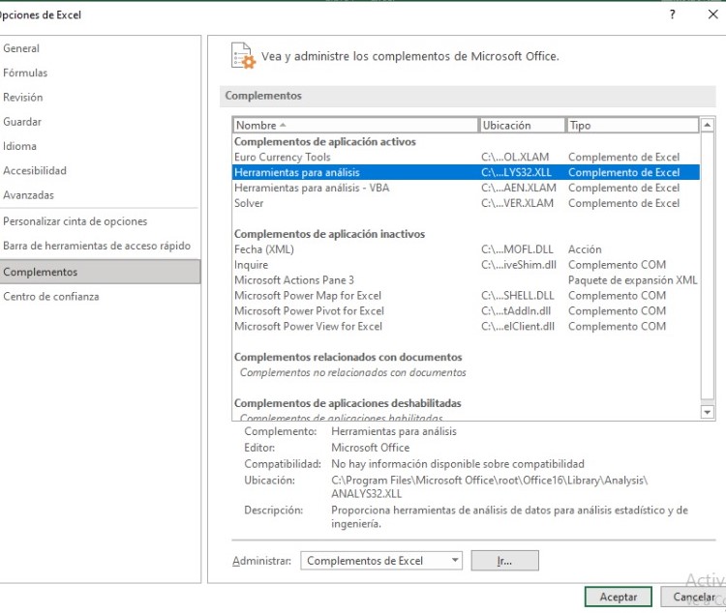This screenshot has height=613, width=726.
Task: Click Complementos relacionados con documentos heading
Action: click(348, 357)
